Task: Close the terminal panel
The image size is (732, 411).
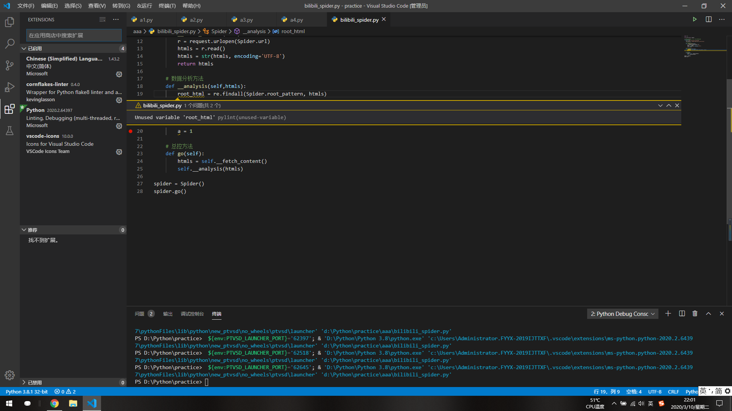Action: point(722,314)
